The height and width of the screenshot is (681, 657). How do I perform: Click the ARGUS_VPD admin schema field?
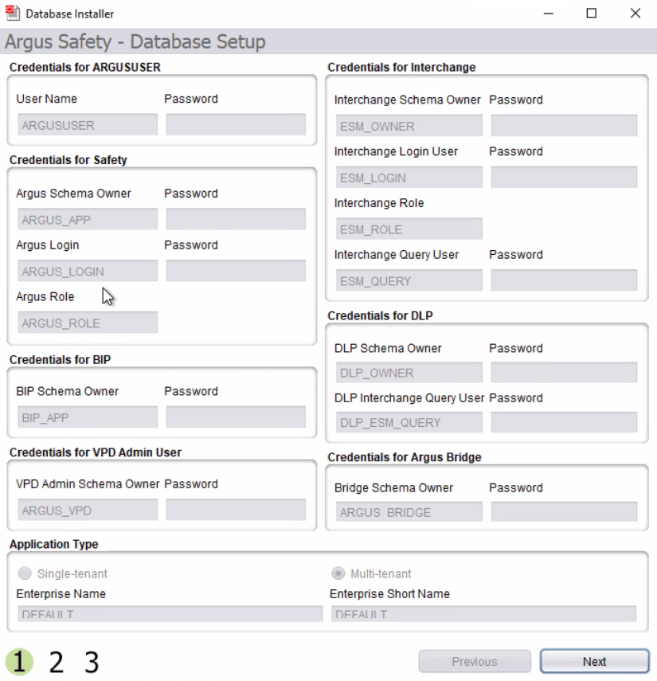[87, 509]
